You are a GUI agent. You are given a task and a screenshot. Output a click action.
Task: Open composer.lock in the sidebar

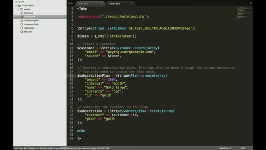tap(31, 24)
